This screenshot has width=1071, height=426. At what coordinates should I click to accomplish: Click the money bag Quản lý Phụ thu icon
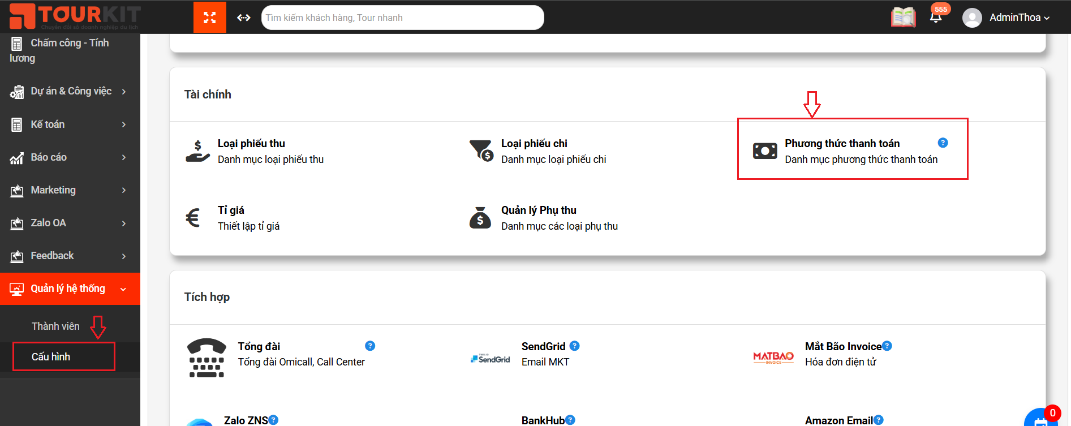point(480,218)
